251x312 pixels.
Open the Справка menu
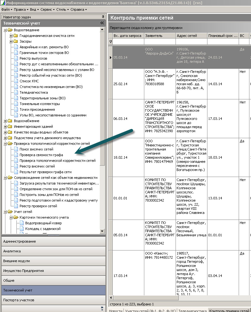pyautogui.click(x=79, y=9)
